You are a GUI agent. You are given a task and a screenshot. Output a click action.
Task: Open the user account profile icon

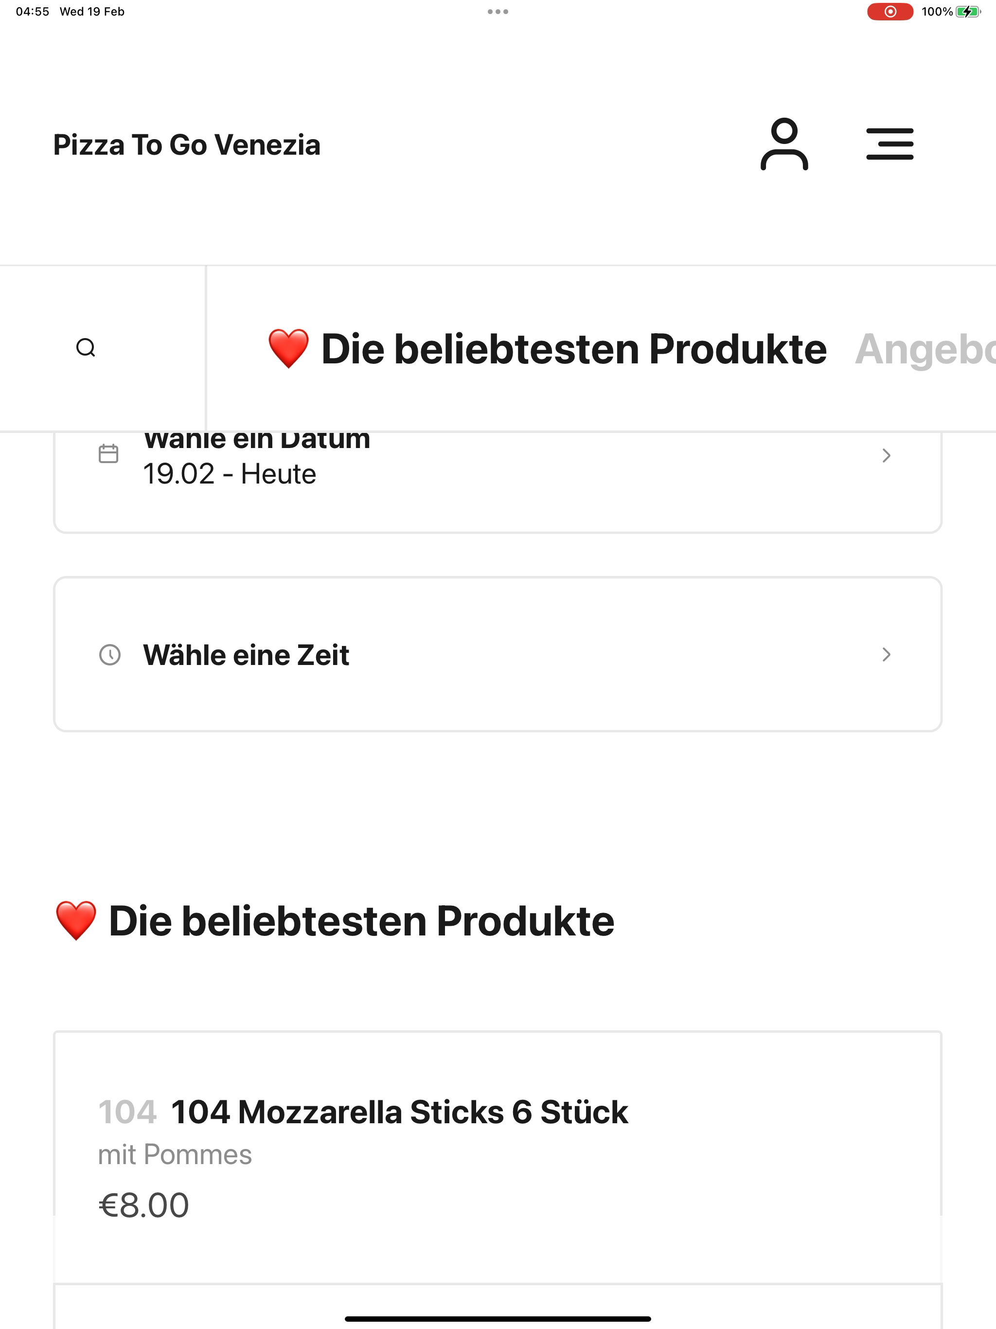pos(784,144)
